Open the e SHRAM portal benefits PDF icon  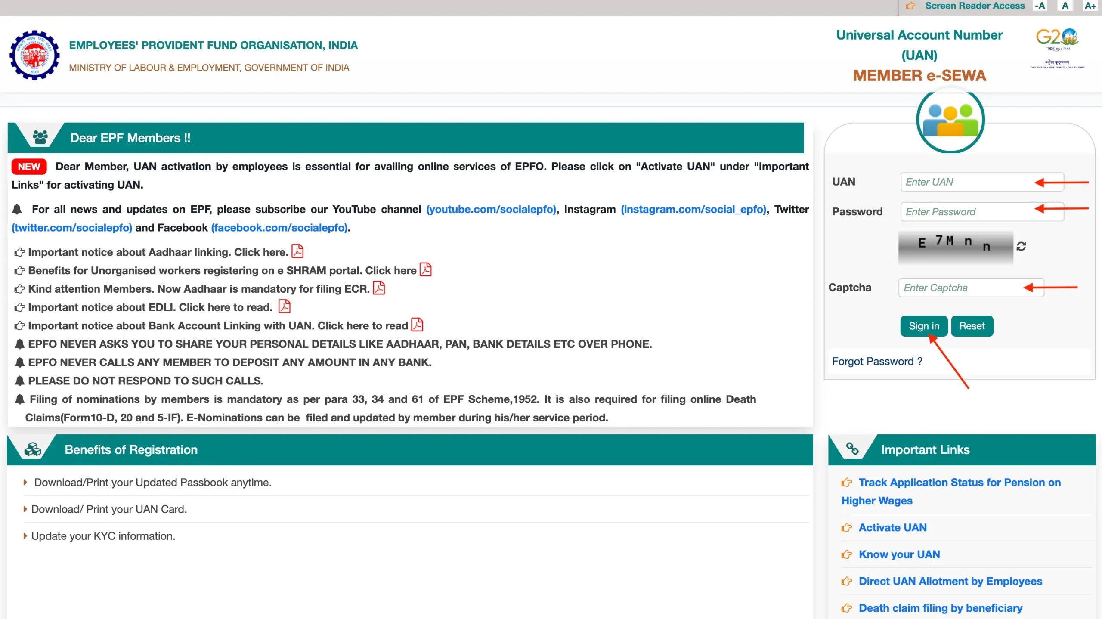(x=425, y=269)
